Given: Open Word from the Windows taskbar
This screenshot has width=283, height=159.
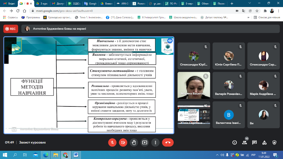Looking at the screenshot, I should coord(76,155).
